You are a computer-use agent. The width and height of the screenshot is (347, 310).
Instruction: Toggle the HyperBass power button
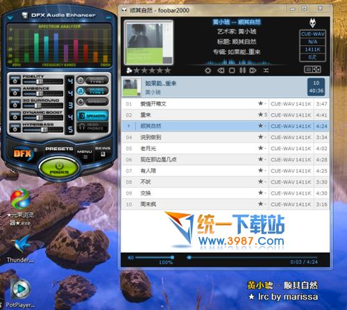(15, 128)
